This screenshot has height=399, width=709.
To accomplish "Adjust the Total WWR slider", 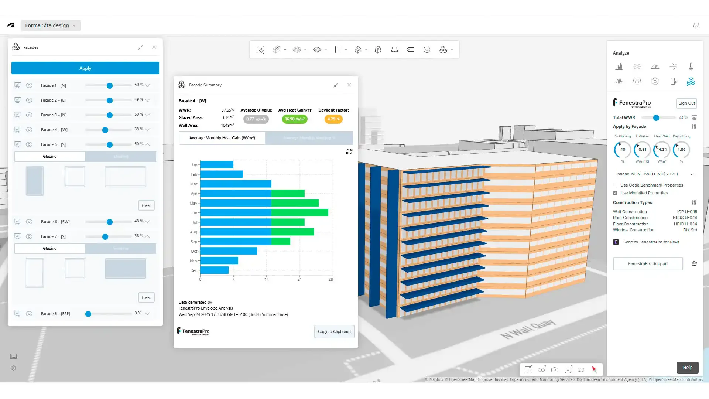I will pyautogui.click(x=656, y=118).
